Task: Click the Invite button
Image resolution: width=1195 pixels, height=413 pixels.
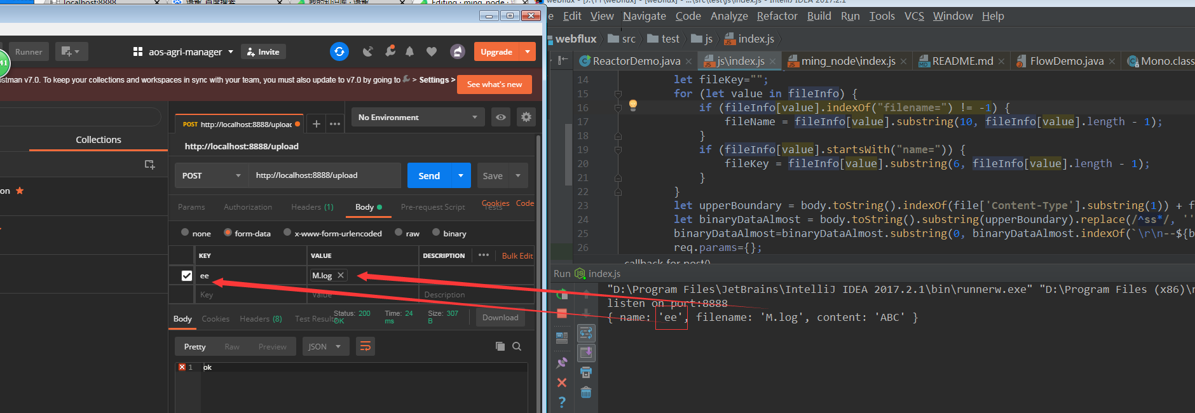Action: click(263, 51)
